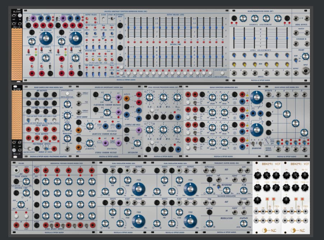Click top purple out jack in Fluctuating Random Voltages
This screenshot has height=240, width=324.
[119, 97]
